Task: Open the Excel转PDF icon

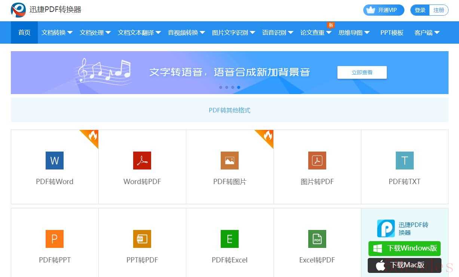Action: tap(317, 239)
